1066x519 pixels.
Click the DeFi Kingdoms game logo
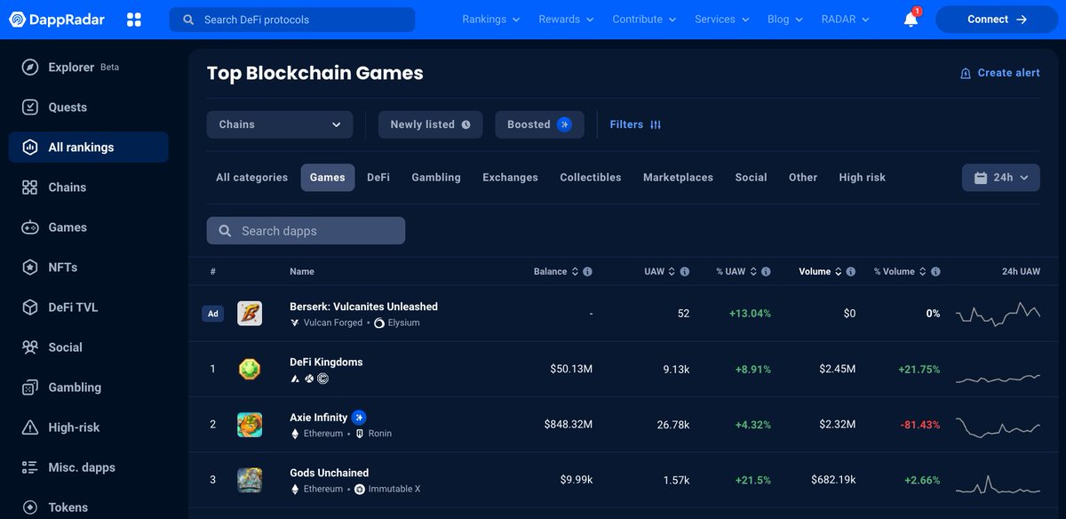(250, 369)
